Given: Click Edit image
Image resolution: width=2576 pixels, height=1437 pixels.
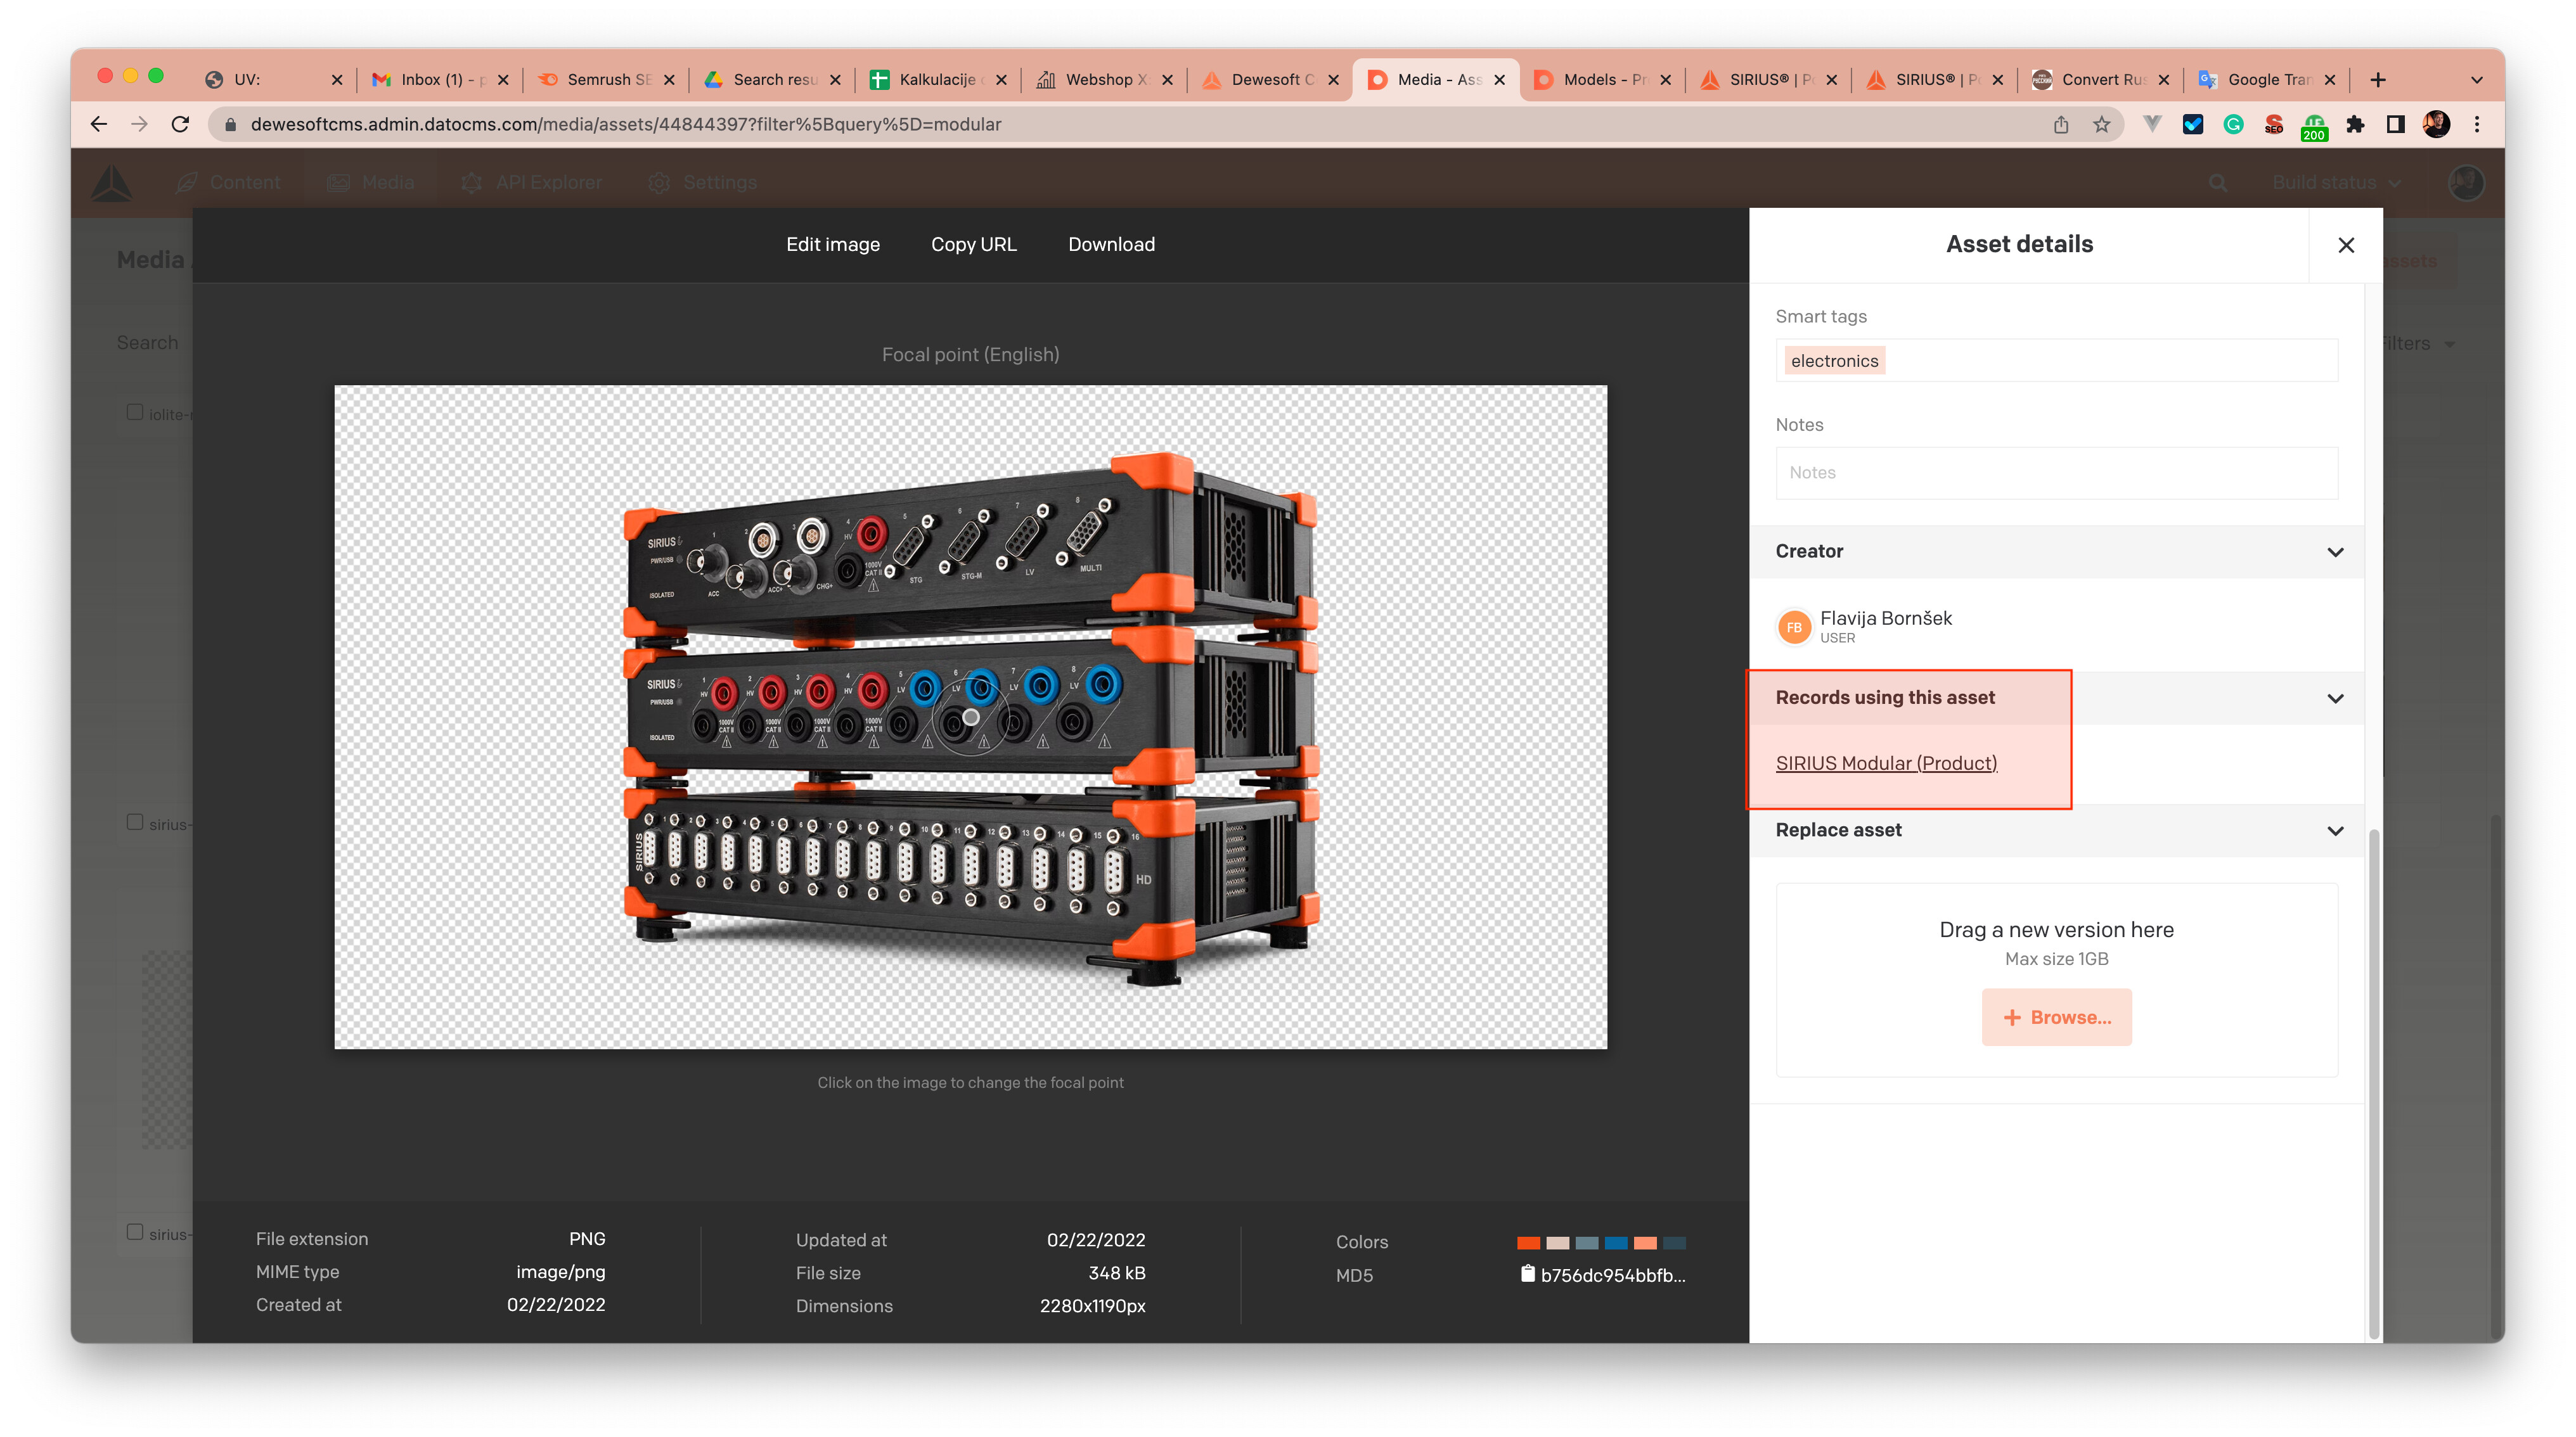Looking at the screenshot, I should point(832,245).
